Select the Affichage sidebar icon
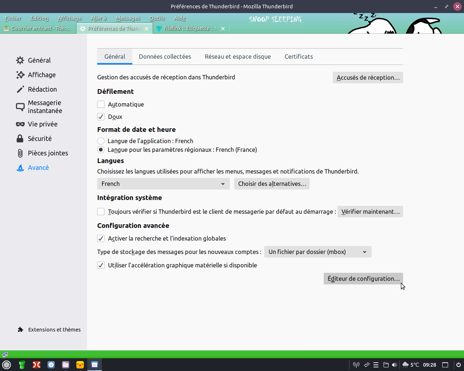This screenshot has width=464, height=371. tap(20, 75)
